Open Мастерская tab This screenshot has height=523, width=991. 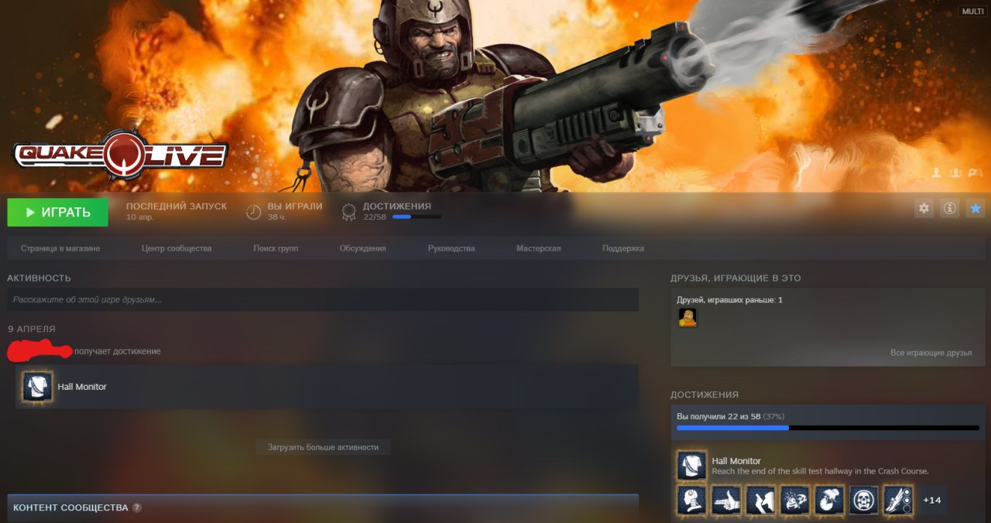(x=538, y=248)
